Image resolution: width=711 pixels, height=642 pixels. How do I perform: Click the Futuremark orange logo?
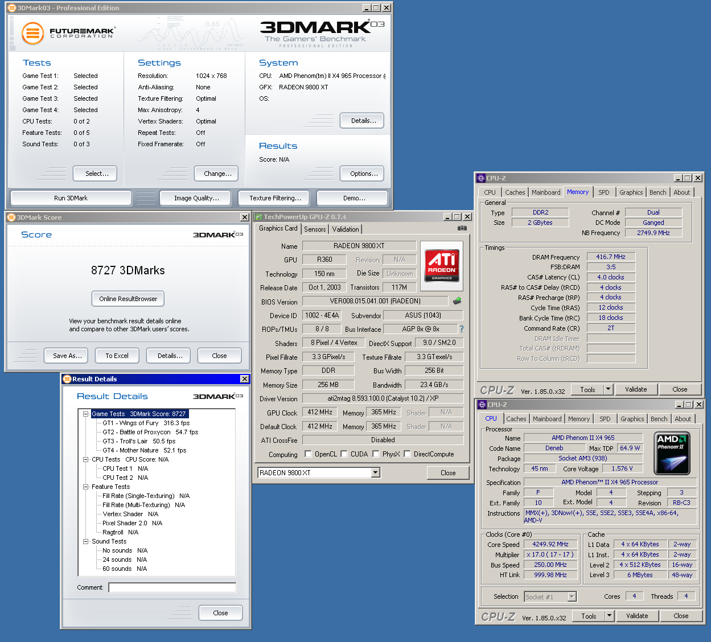33,34
